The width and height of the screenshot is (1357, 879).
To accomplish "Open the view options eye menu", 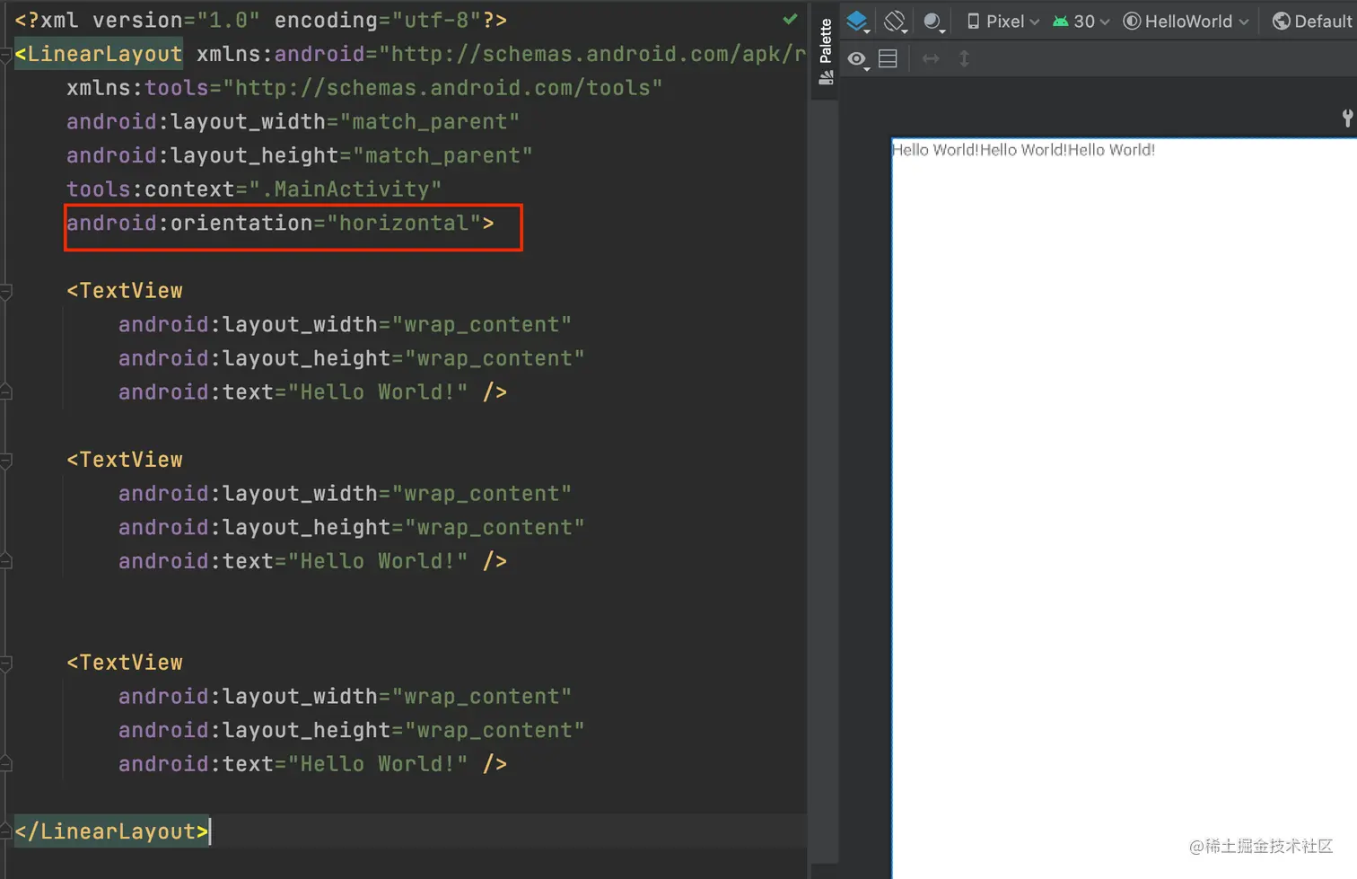I will point(859,59).
